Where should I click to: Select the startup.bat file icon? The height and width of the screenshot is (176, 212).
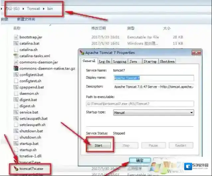[x=16, y=144]
